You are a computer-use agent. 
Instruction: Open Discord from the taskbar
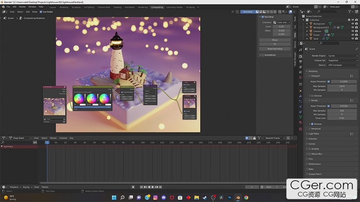[x=164, y=198]
